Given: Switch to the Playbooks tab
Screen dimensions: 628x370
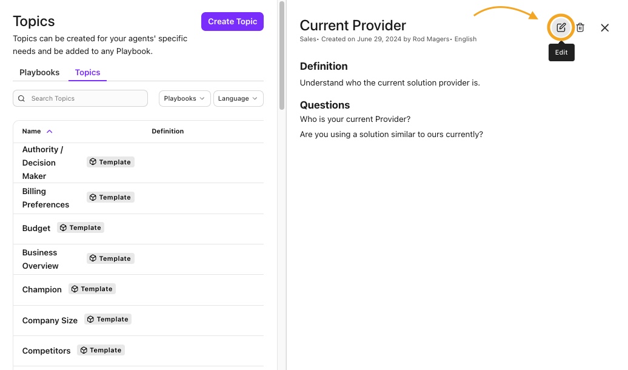Looking at the screenshot, I should [x=39, y=73].
